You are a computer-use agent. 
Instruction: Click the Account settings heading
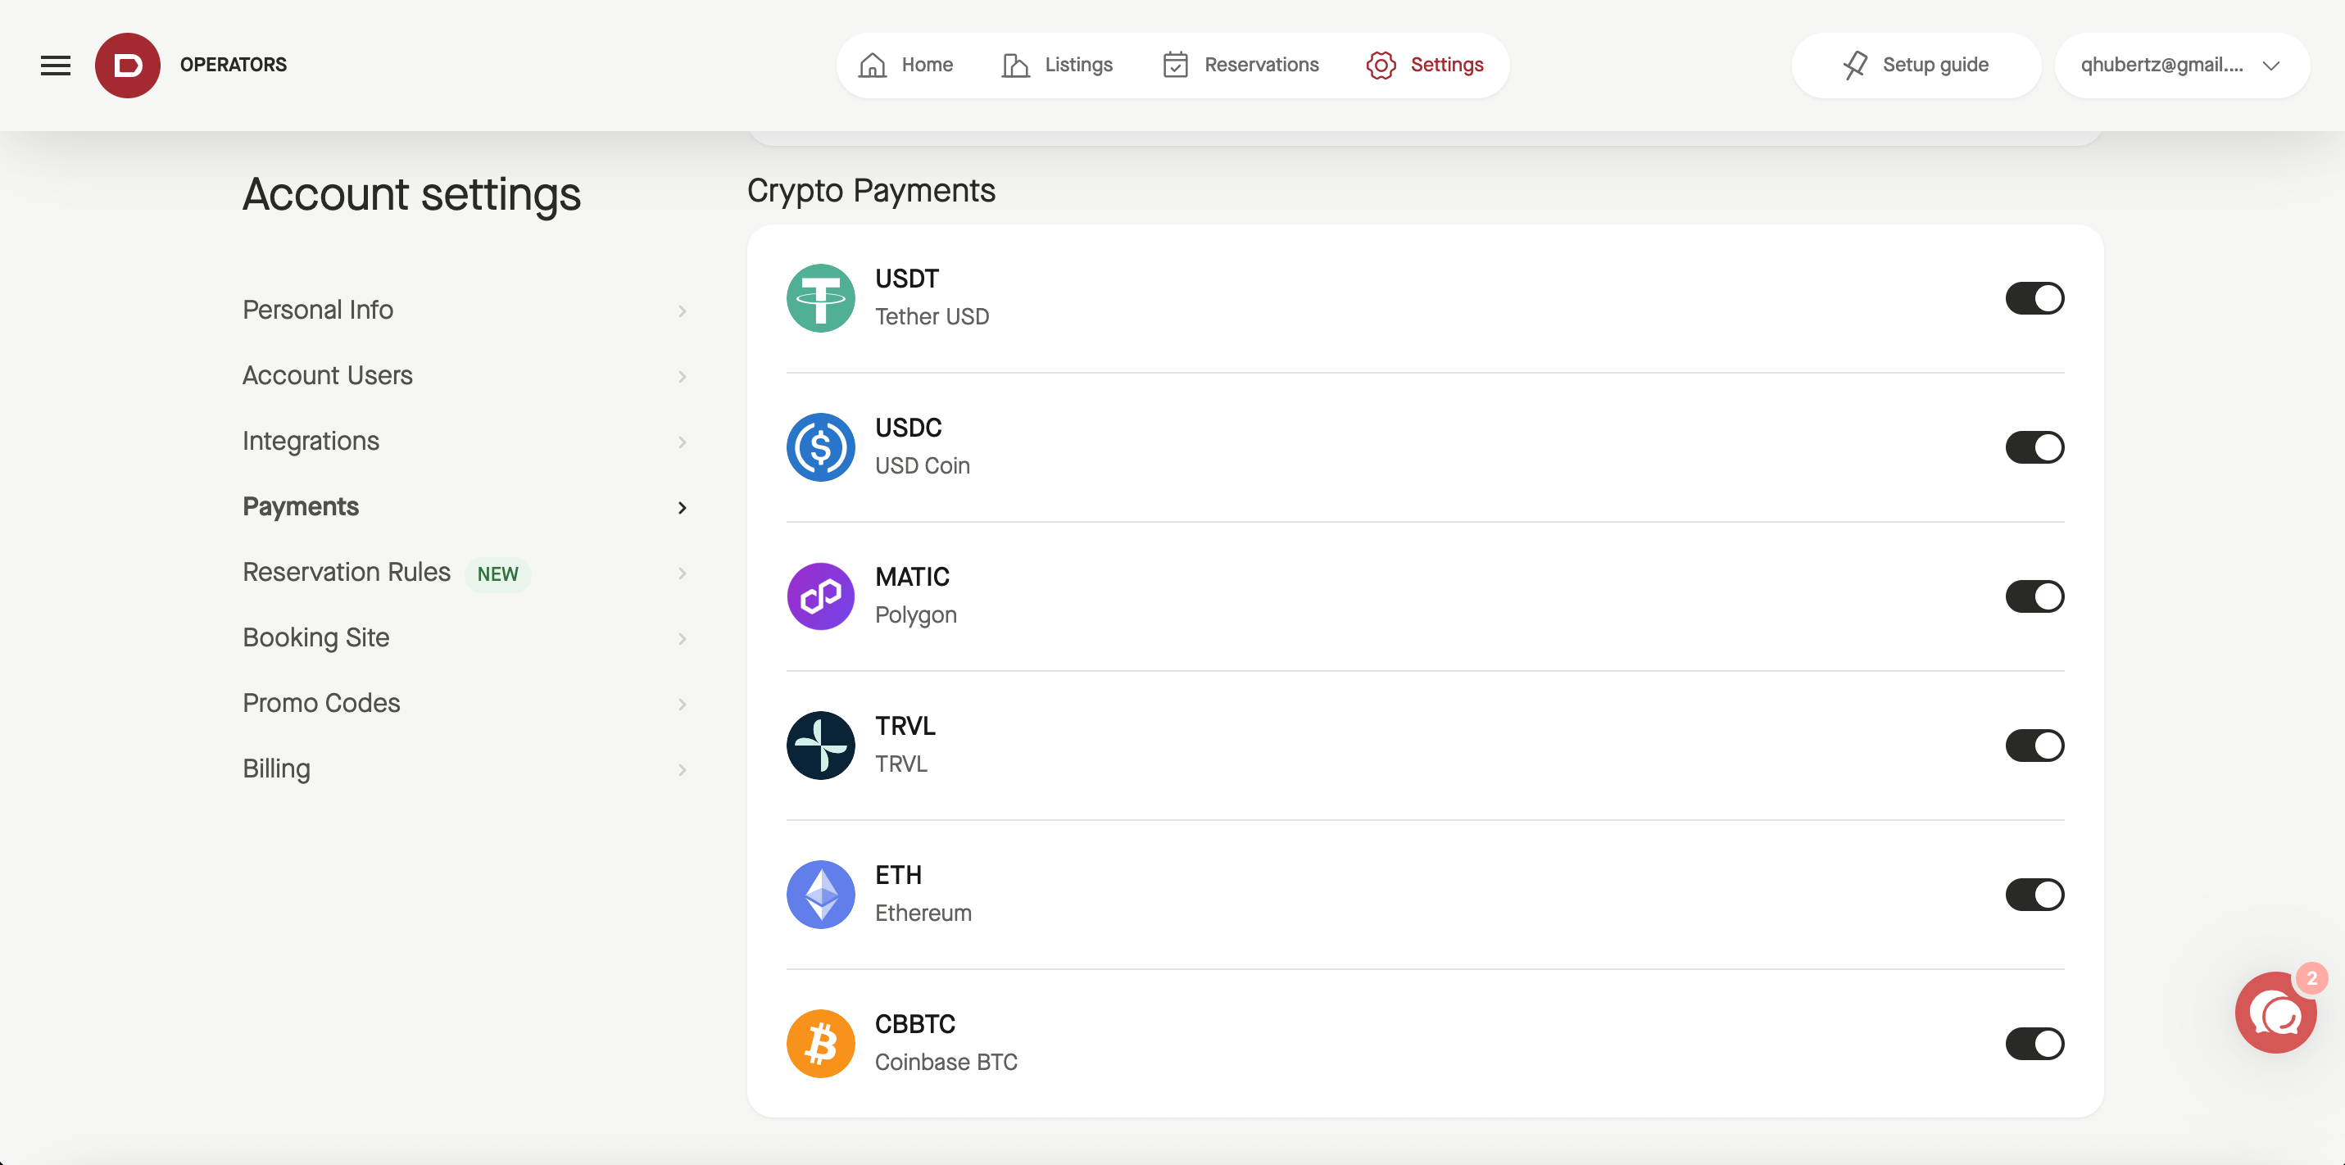[x=411, y=194]
